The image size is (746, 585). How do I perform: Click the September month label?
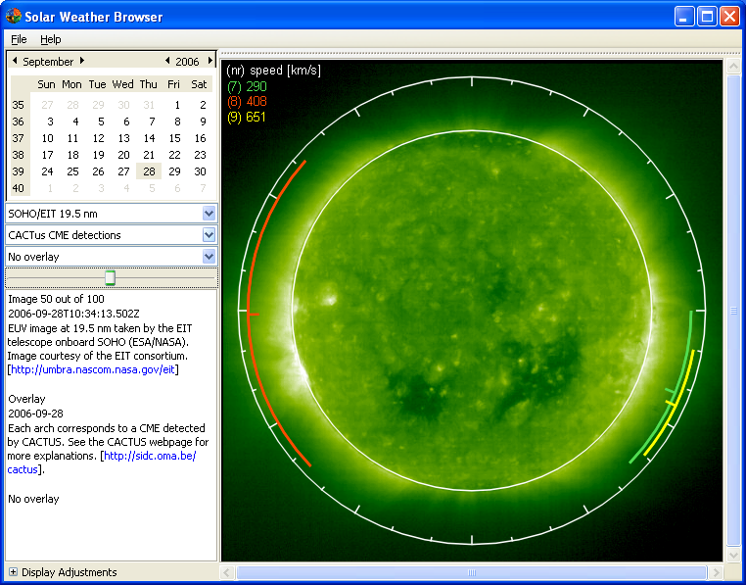point(48,62)
